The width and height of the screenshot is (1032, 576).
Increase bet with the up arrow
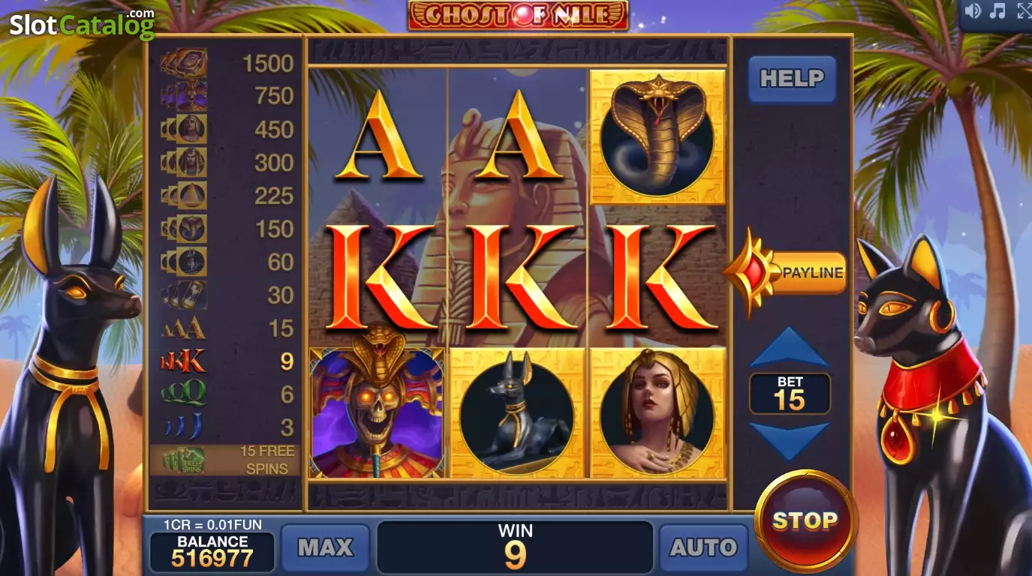tap(790, 347)
